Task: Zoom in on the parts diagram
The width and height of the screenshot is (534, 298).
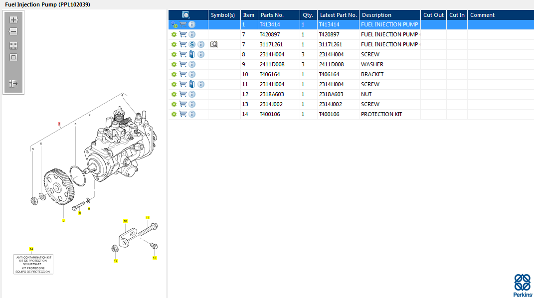Action: point(13,20)
